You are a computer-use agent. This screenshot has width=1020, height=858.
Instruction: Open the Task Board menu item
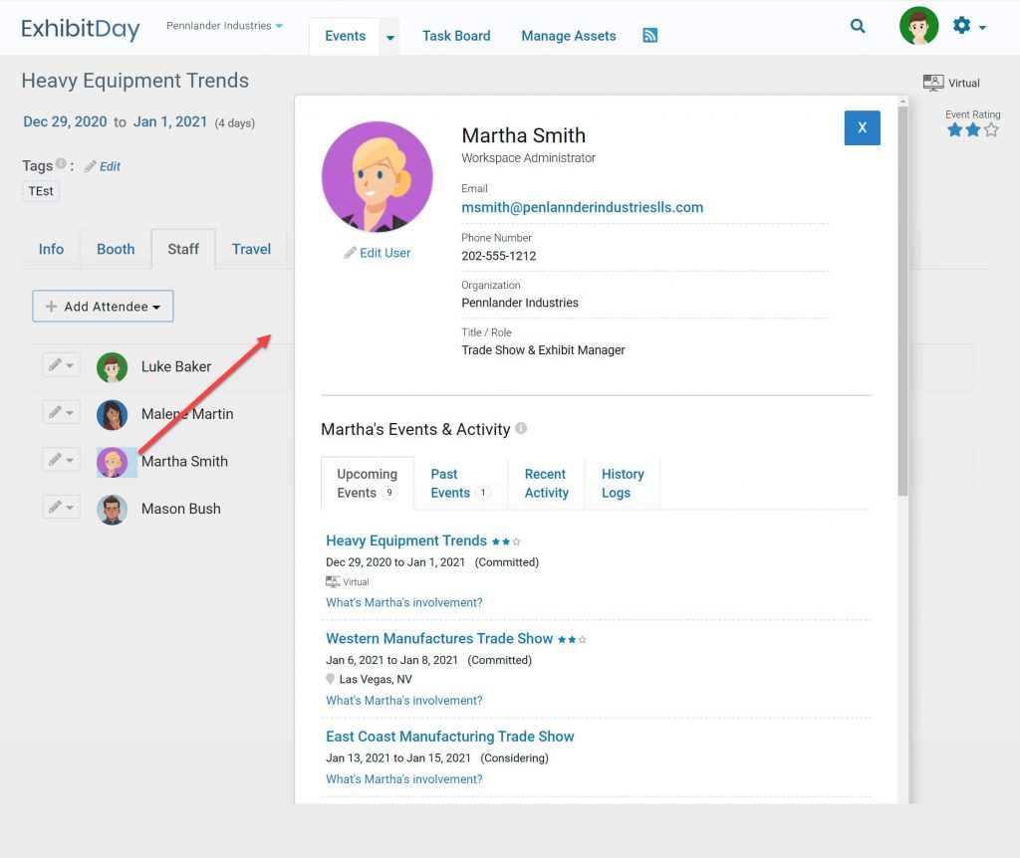(x=456, y=35)
